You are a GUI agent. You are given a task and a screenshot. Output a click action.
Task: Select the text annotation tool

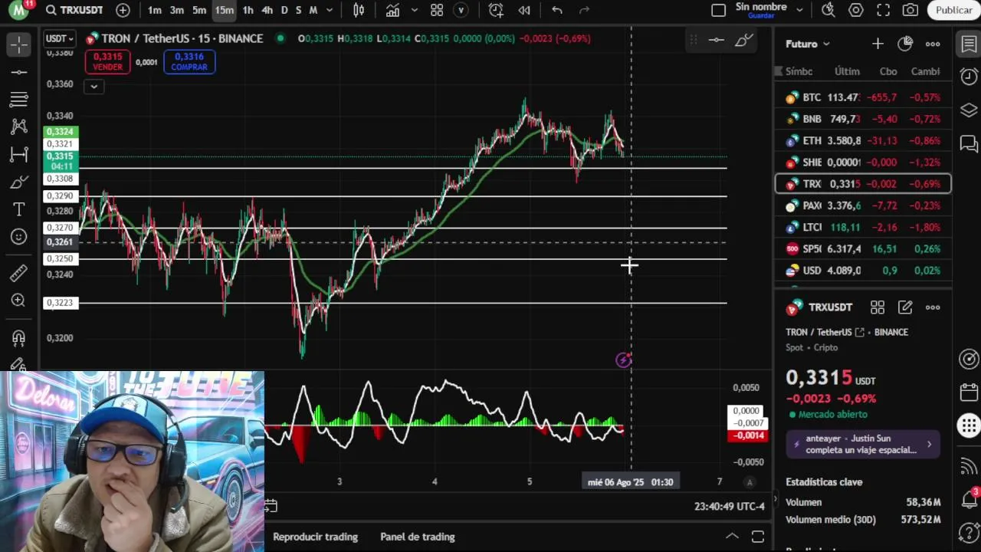point(19,209)
